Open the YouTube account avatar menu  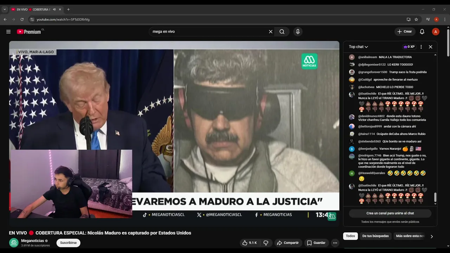pos(436,32)
